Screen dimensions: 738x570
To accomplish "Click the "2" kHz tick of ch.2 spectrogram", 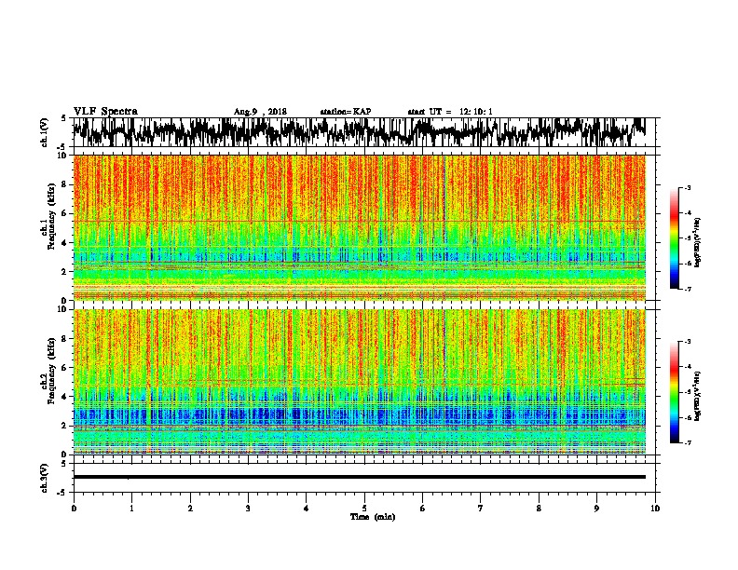I will (64, 426).
